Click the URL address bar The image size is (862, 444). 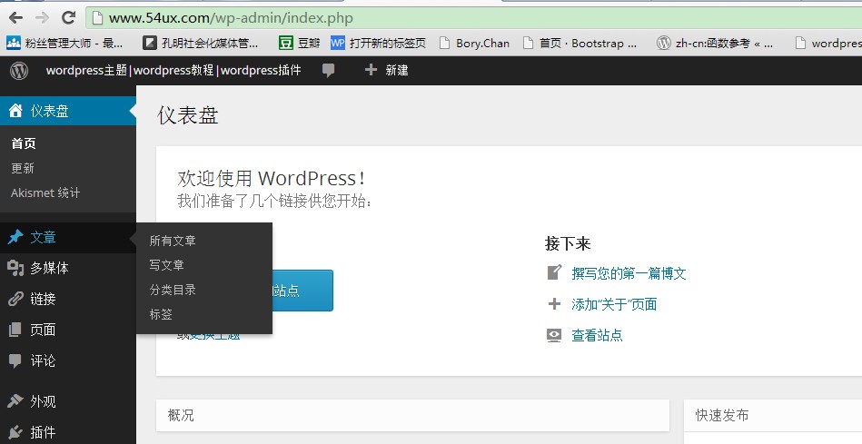tap(474, 17)
